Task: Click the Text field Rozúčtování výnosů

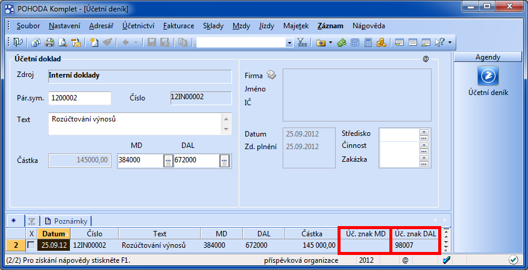Action: 135,124
